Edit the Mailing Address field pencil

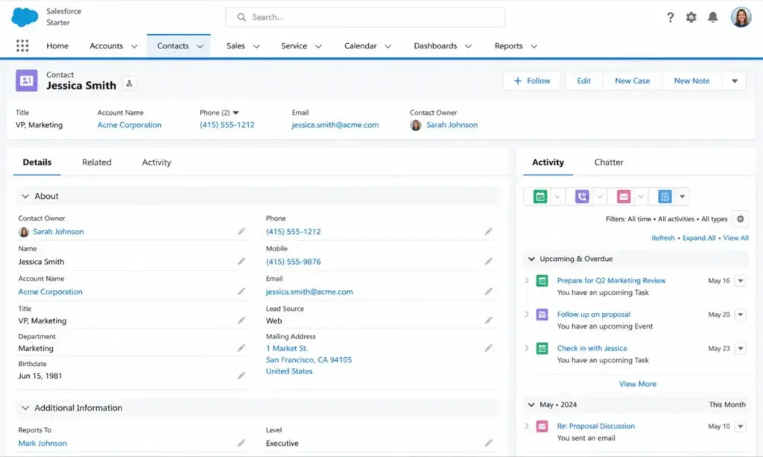(489, 348)
